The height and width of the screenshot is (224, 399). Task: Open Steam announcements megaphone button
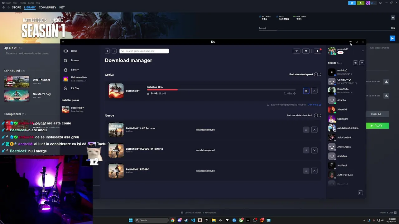tap(352, 3)
